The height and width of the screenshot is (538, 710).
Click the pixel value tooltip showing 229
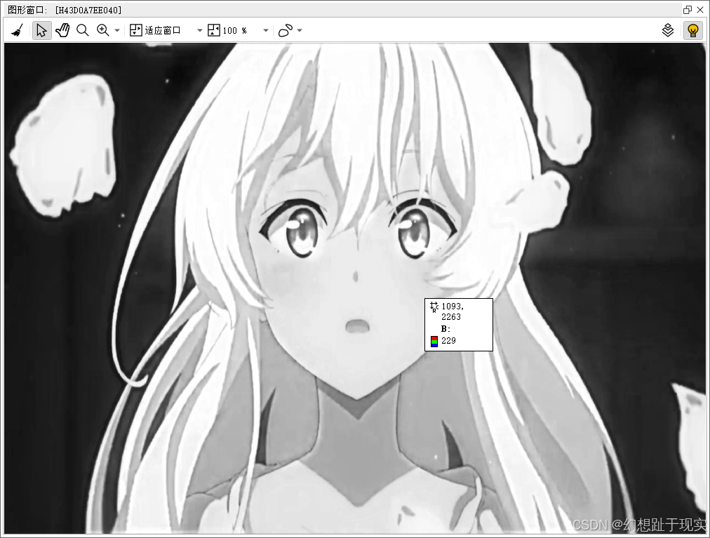[458, 324]
